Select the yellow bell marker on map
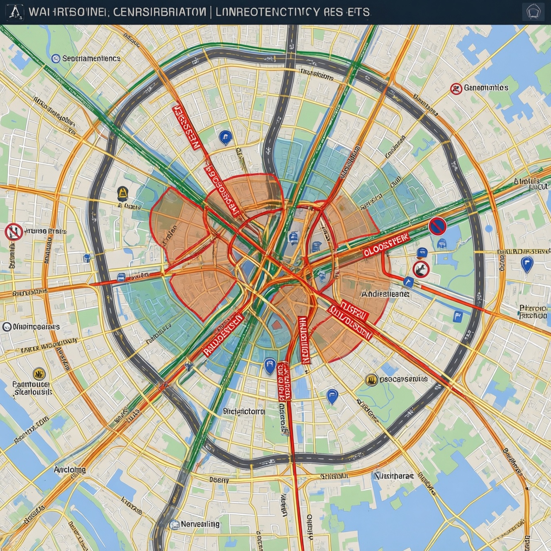Viewport: 551px width, 551px height. (123, 193)
